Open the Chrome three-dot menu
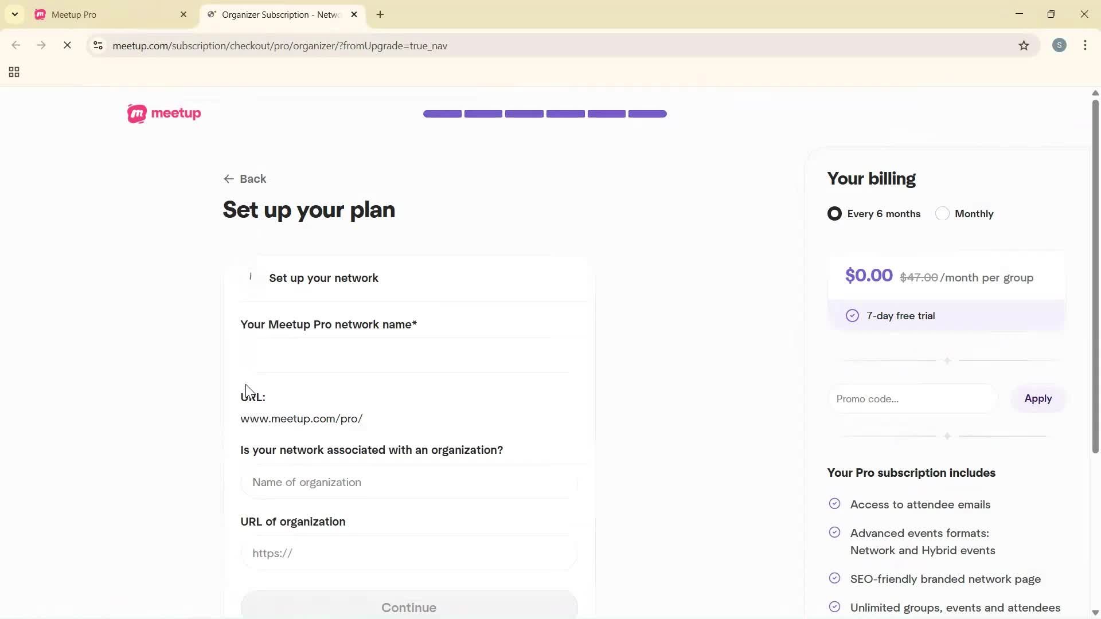 (x=1086, y=45)
